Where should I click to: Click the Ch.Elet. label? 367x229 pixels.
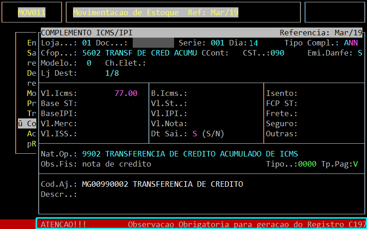click(126, 63)
